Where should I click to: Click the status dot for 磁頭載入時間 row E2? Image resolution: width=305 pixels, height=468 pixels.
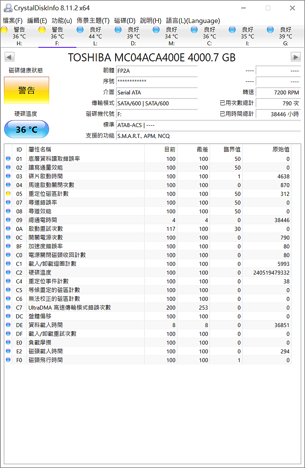pyautogui.click(x=8, y=351)
